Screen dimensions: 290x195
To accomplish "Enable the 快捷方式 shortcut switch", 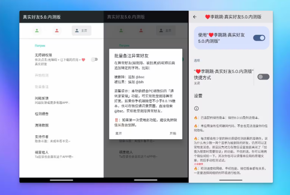I will 263,77.
